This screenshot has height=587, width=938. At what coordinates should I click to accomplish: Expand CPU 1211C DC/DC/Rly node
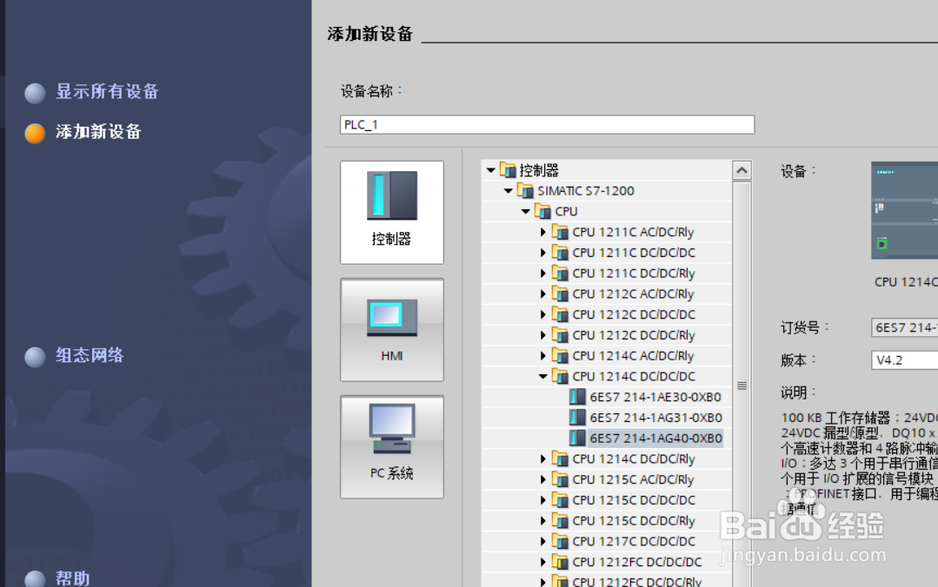point(542,274)
